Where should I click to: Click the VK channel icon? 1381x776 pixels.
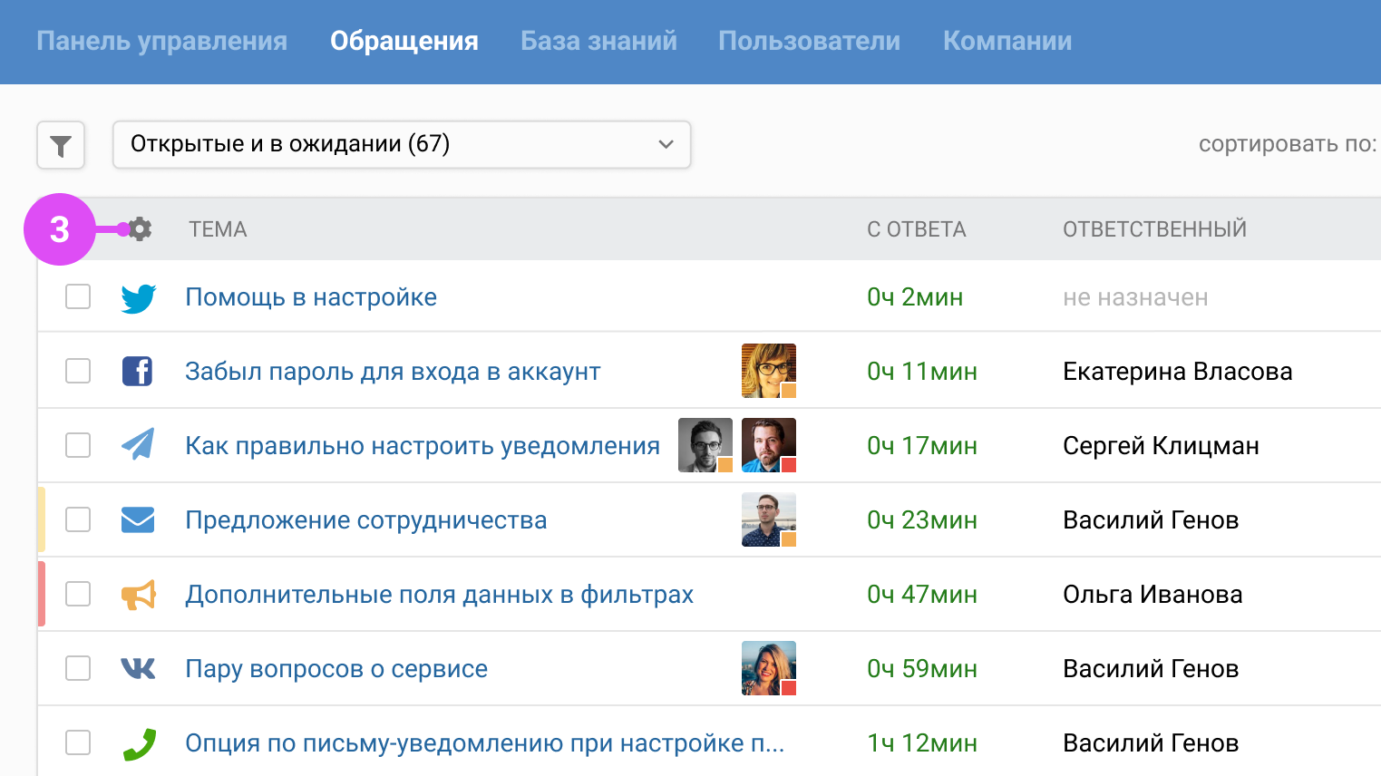click(x=138, y=668)
